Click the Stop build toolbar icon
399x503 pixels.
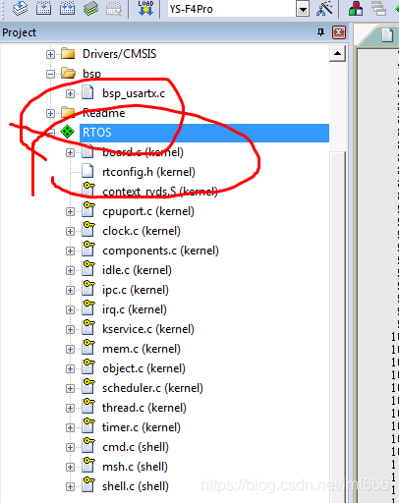[x=114, y=8]
